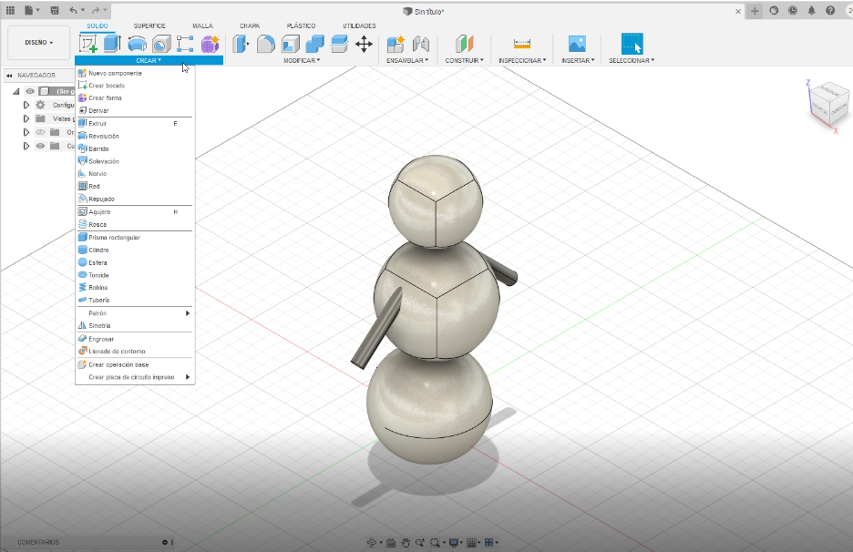Toggle visibility eye of root component

30,91
